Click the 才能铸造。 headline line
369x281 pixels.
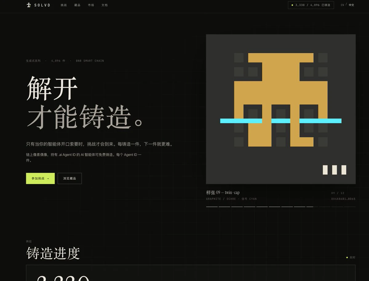pos(85,117)
